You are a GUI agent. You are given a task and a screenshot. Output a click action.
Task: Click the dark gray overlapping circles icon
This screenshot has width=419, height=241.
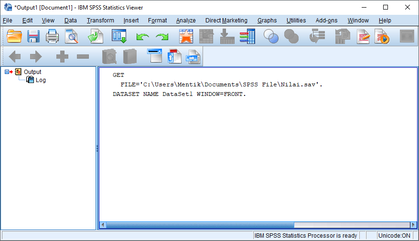point(291,36)
